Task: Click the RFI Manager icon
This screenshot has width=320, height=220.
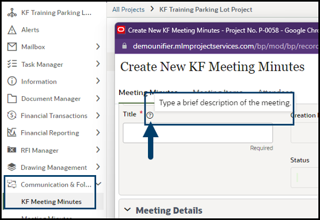Action: pyautogui.click(x=12, y=150)
